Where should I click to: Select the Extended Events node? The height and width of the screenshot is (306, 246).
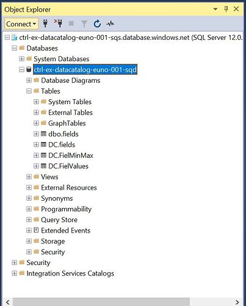tap(65, 231)
